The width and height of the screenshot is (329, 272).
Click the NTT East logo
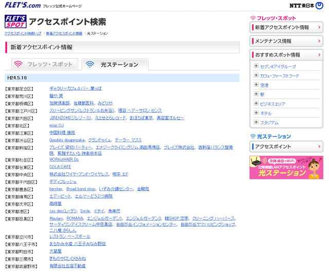coord(306,6)
